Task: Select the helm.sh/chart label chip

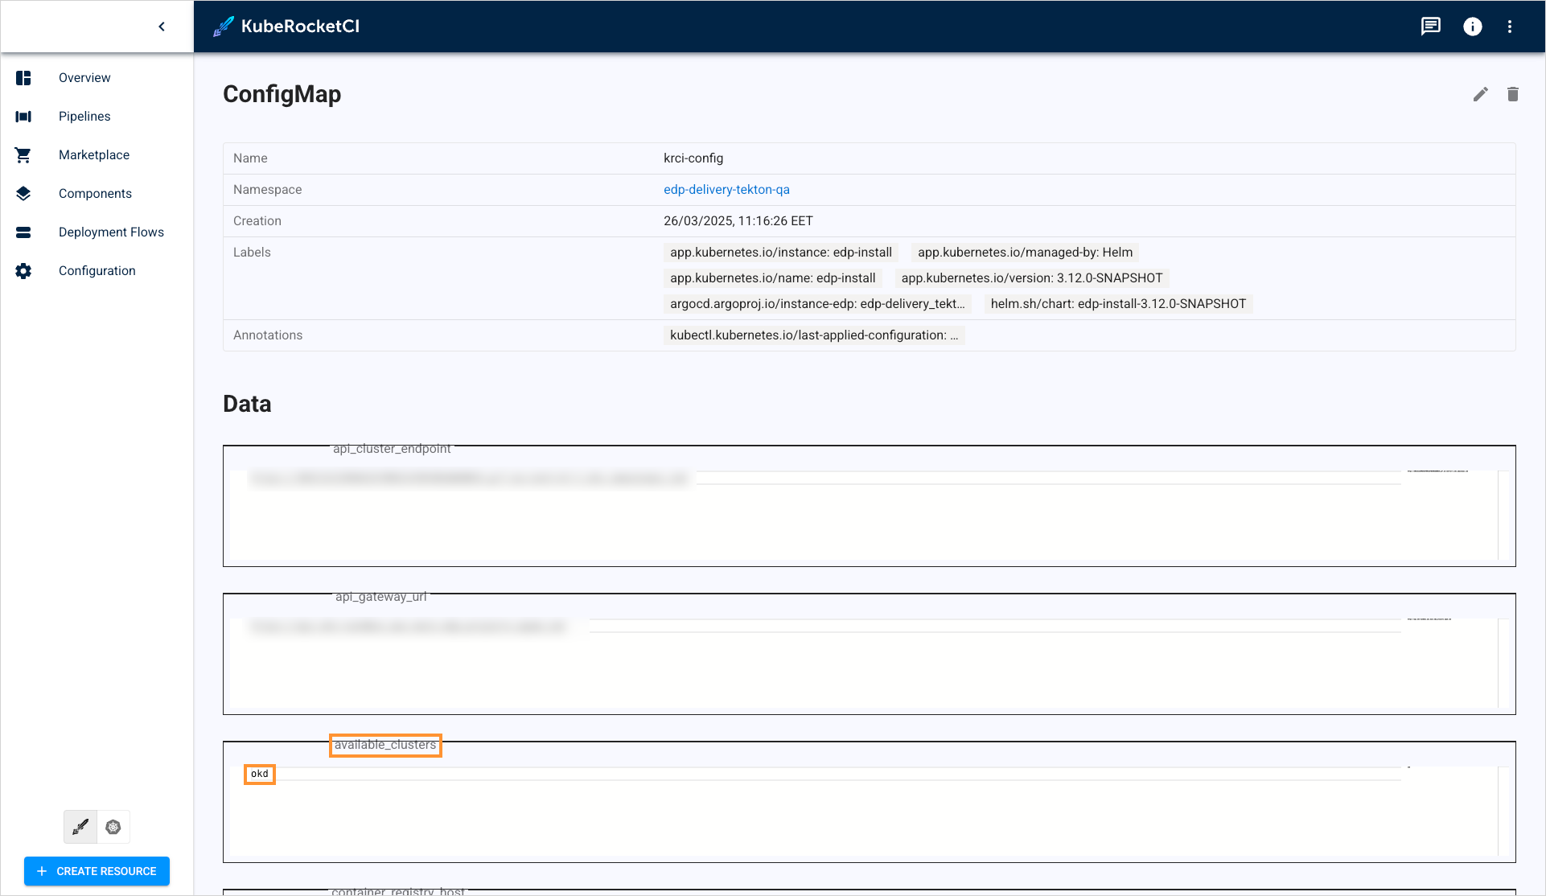Action: point(1118,304)
